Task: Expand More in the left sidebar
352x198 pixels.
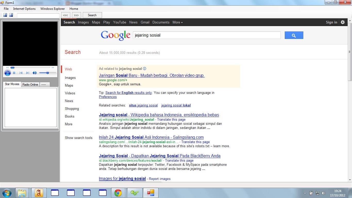Action: point(69,124)
